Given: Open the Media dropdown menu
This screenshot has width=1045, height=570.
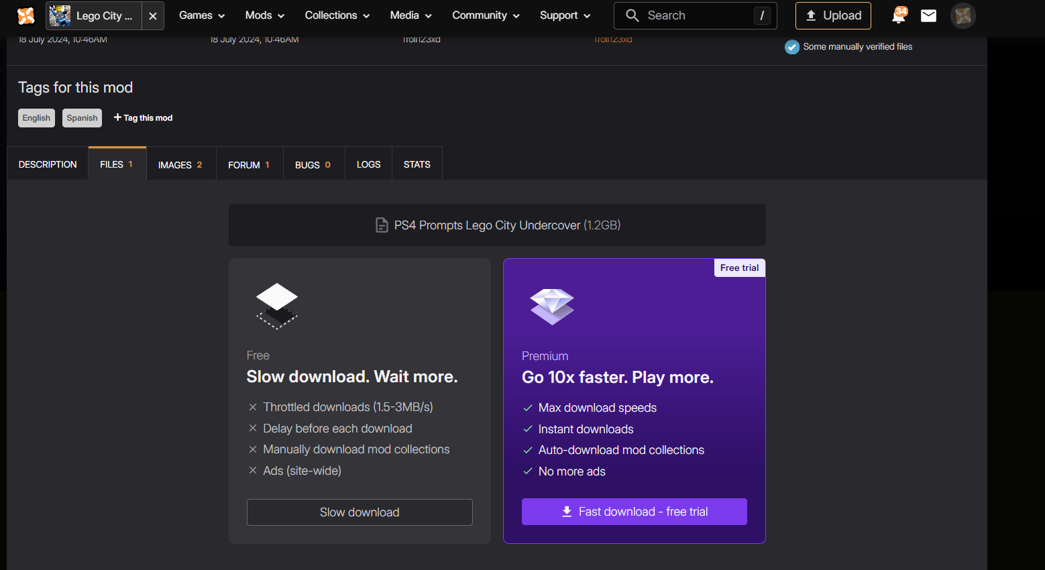Looking at the screenshot, I should coord(411,15).
